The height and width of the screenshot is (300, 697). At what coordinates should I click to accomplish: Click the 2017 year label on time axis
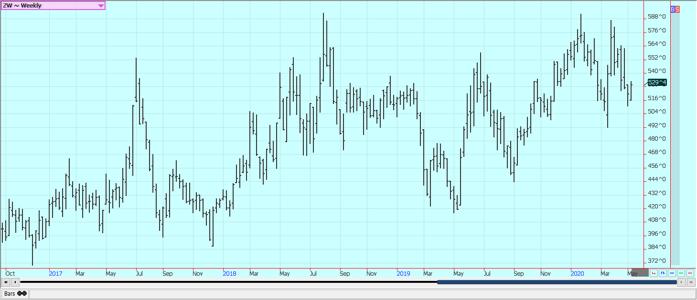point(55,274)
